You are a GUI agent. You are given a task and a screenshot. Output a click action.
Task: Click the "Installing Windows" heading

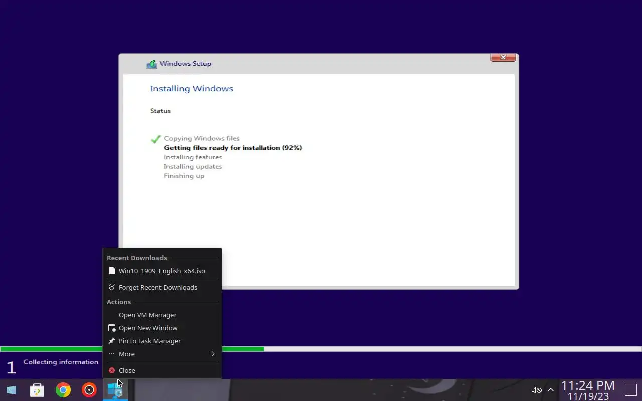click(192, 88)
